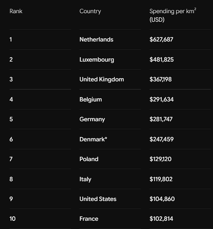The height and width of the screenshot is (229, 213).
Task: Select the $104,860 spending cell
Action: (x=162, y=199)
